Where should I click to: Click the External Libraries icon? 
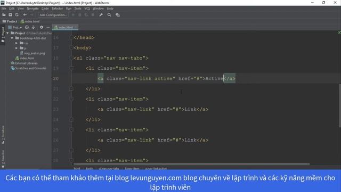point(13,63)
